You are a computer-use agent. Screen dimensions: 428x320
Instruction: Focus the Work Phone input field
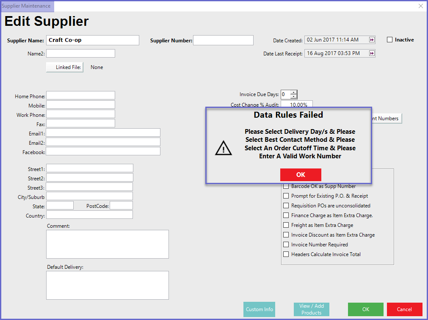[80, 114]
